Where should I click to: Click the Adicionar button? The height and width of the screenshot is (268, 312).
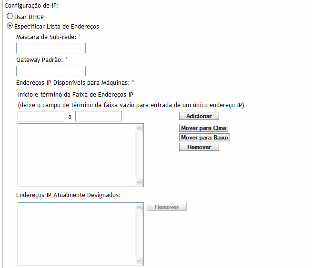pos(199,116)
